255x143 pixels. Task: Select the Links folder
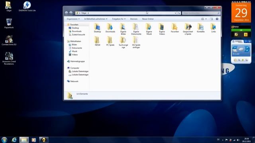pos(214,28)
